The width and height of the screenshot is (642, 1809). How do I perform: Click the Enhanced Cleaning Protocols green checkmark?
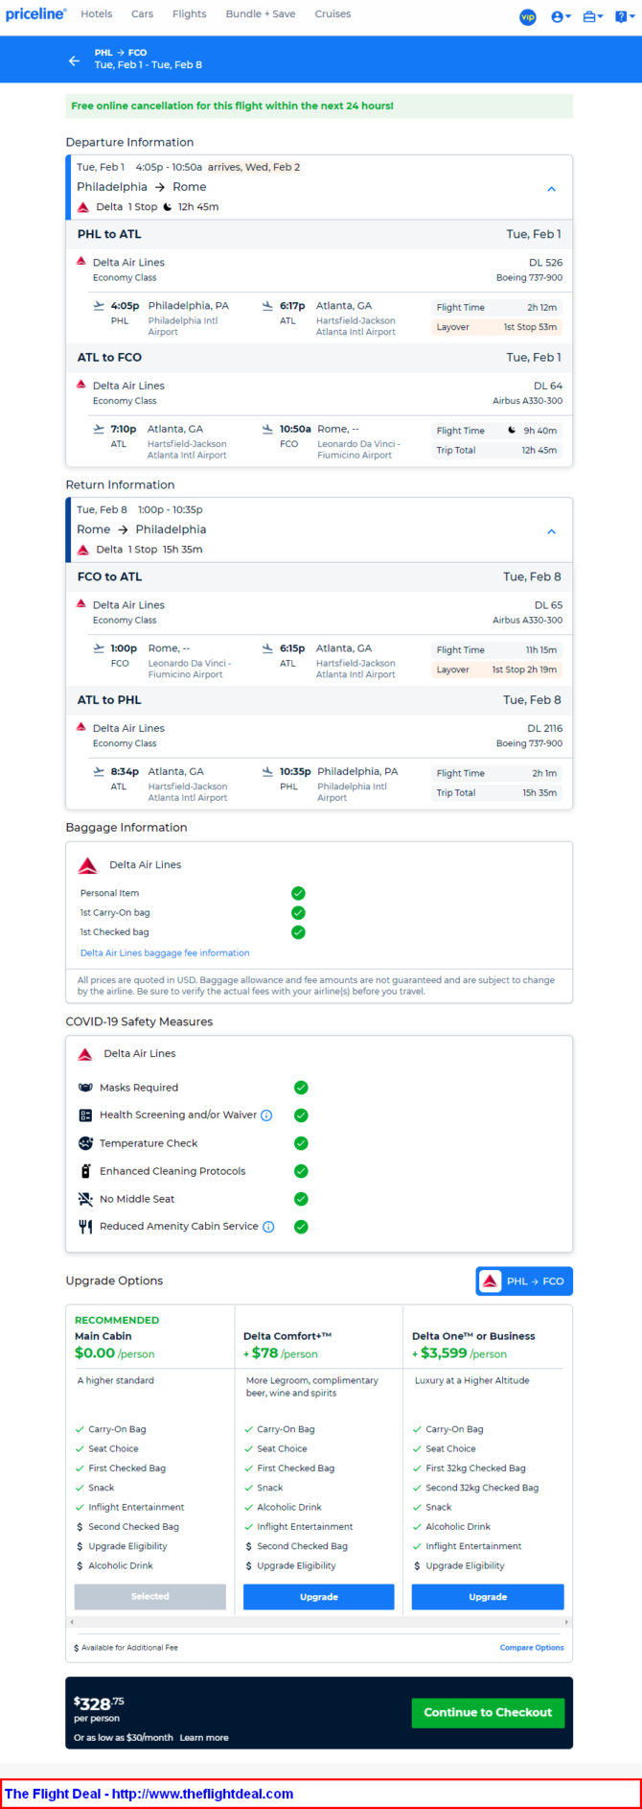[301, 1171]
